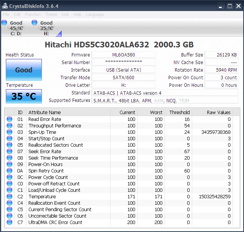Click the Power On Hours value 0 hours
244x232 pixels.
pos(222,85)
